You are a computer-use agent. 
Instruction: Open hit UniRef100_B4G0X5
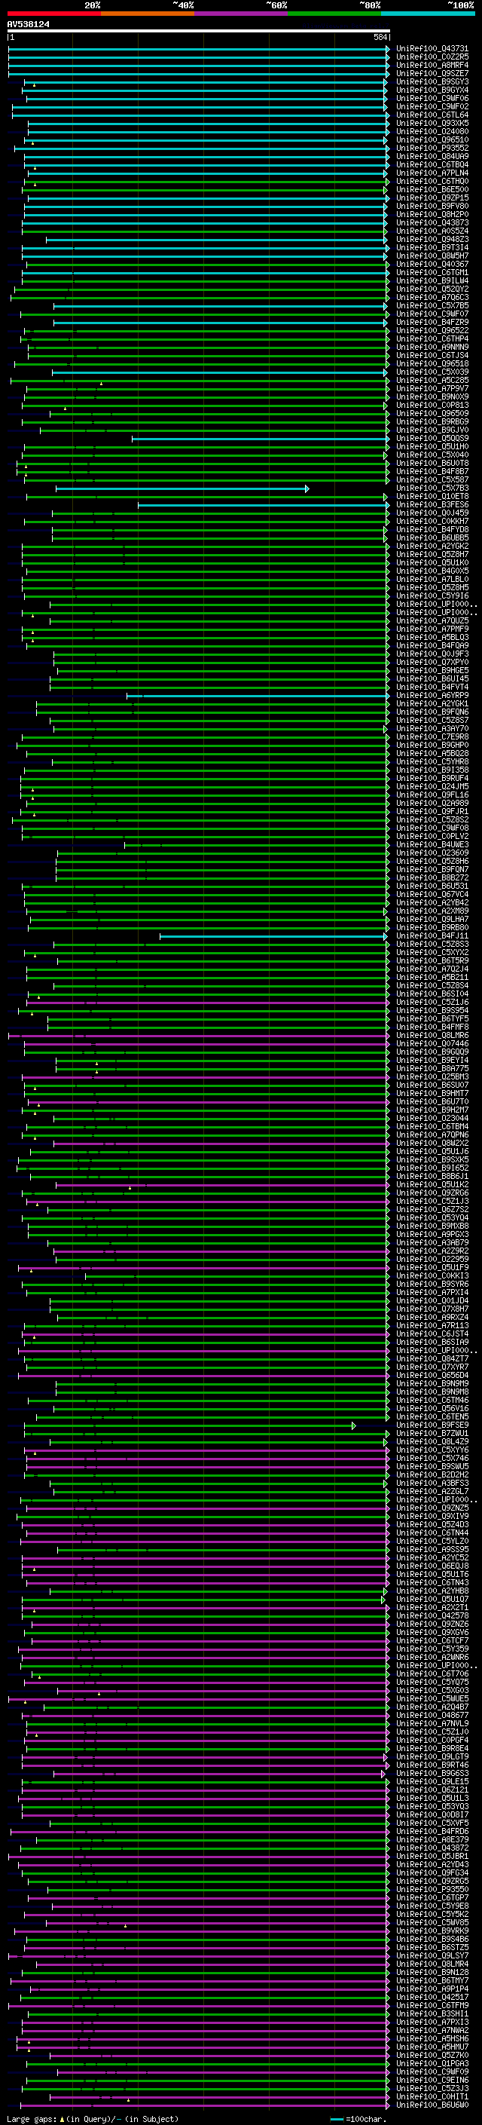[432, 571]
